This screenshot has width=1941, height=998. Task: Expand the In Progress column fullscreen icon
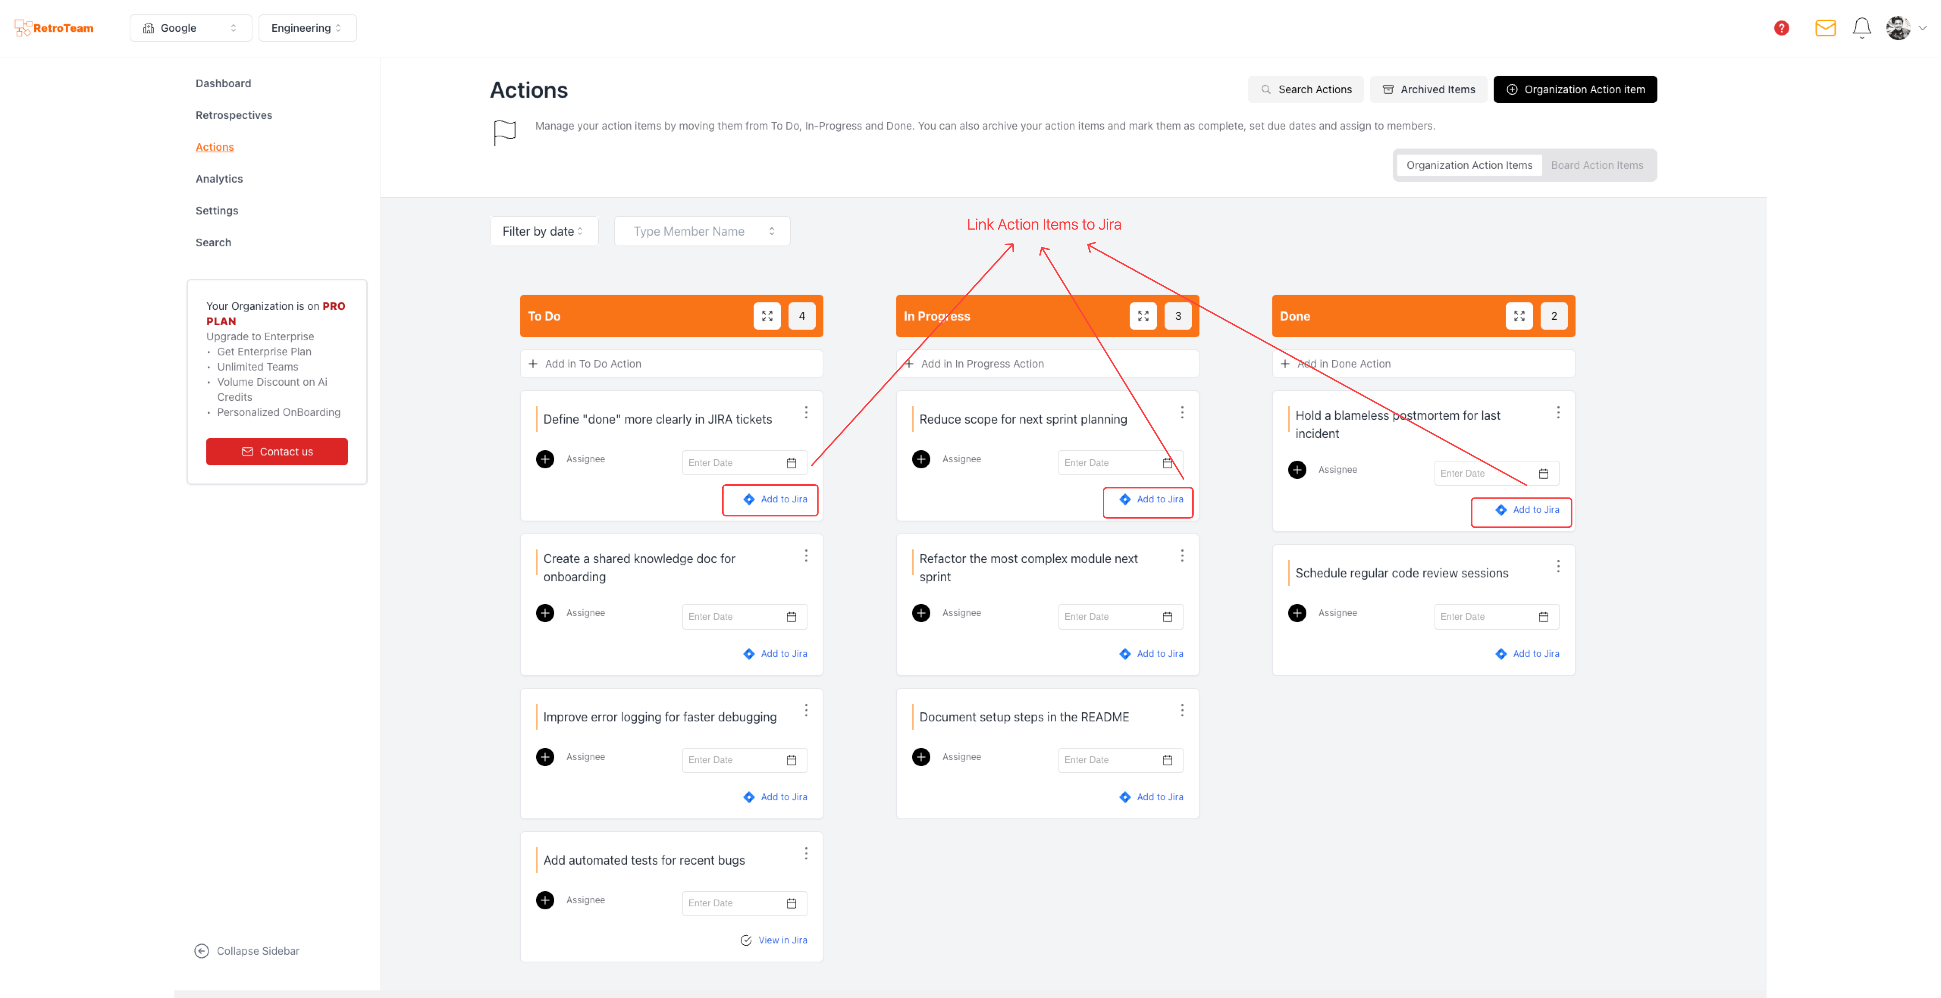[x=1143, y=316]
